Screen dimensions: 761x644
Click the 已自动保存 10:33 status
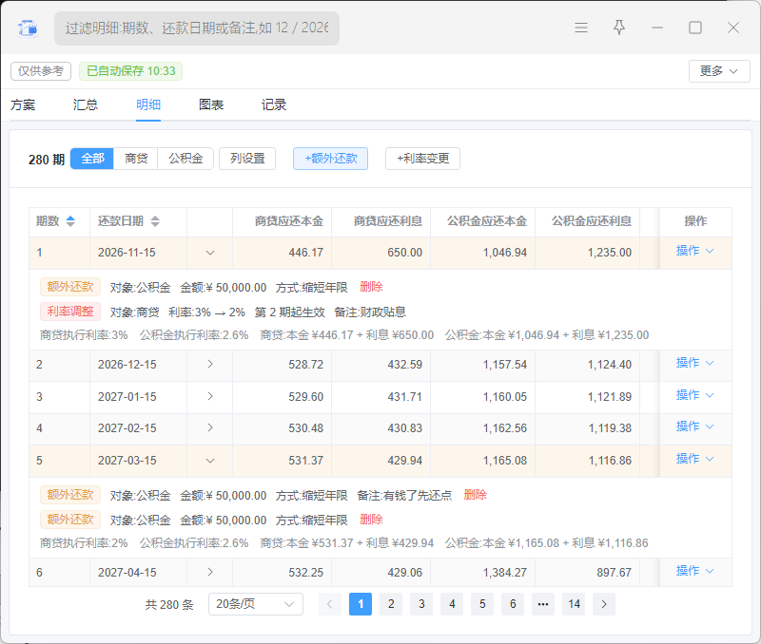tap(131, 71)
